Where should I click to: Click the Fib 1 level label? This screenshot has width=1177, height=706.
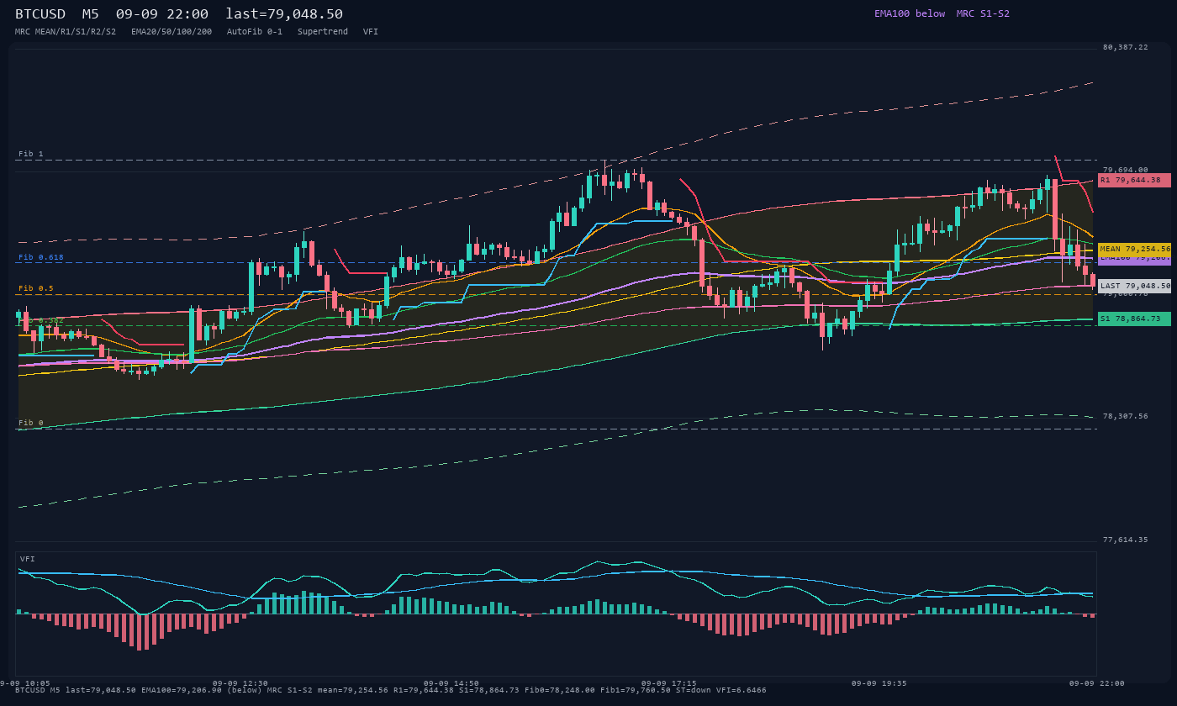tap(31, 154)
